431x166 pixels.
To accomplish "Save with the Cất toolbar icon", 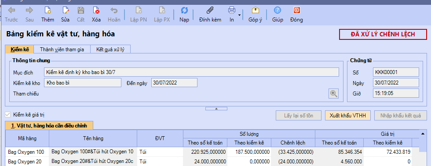I will point(81,15).
